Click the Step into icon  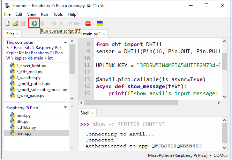(x=61, y=23)
